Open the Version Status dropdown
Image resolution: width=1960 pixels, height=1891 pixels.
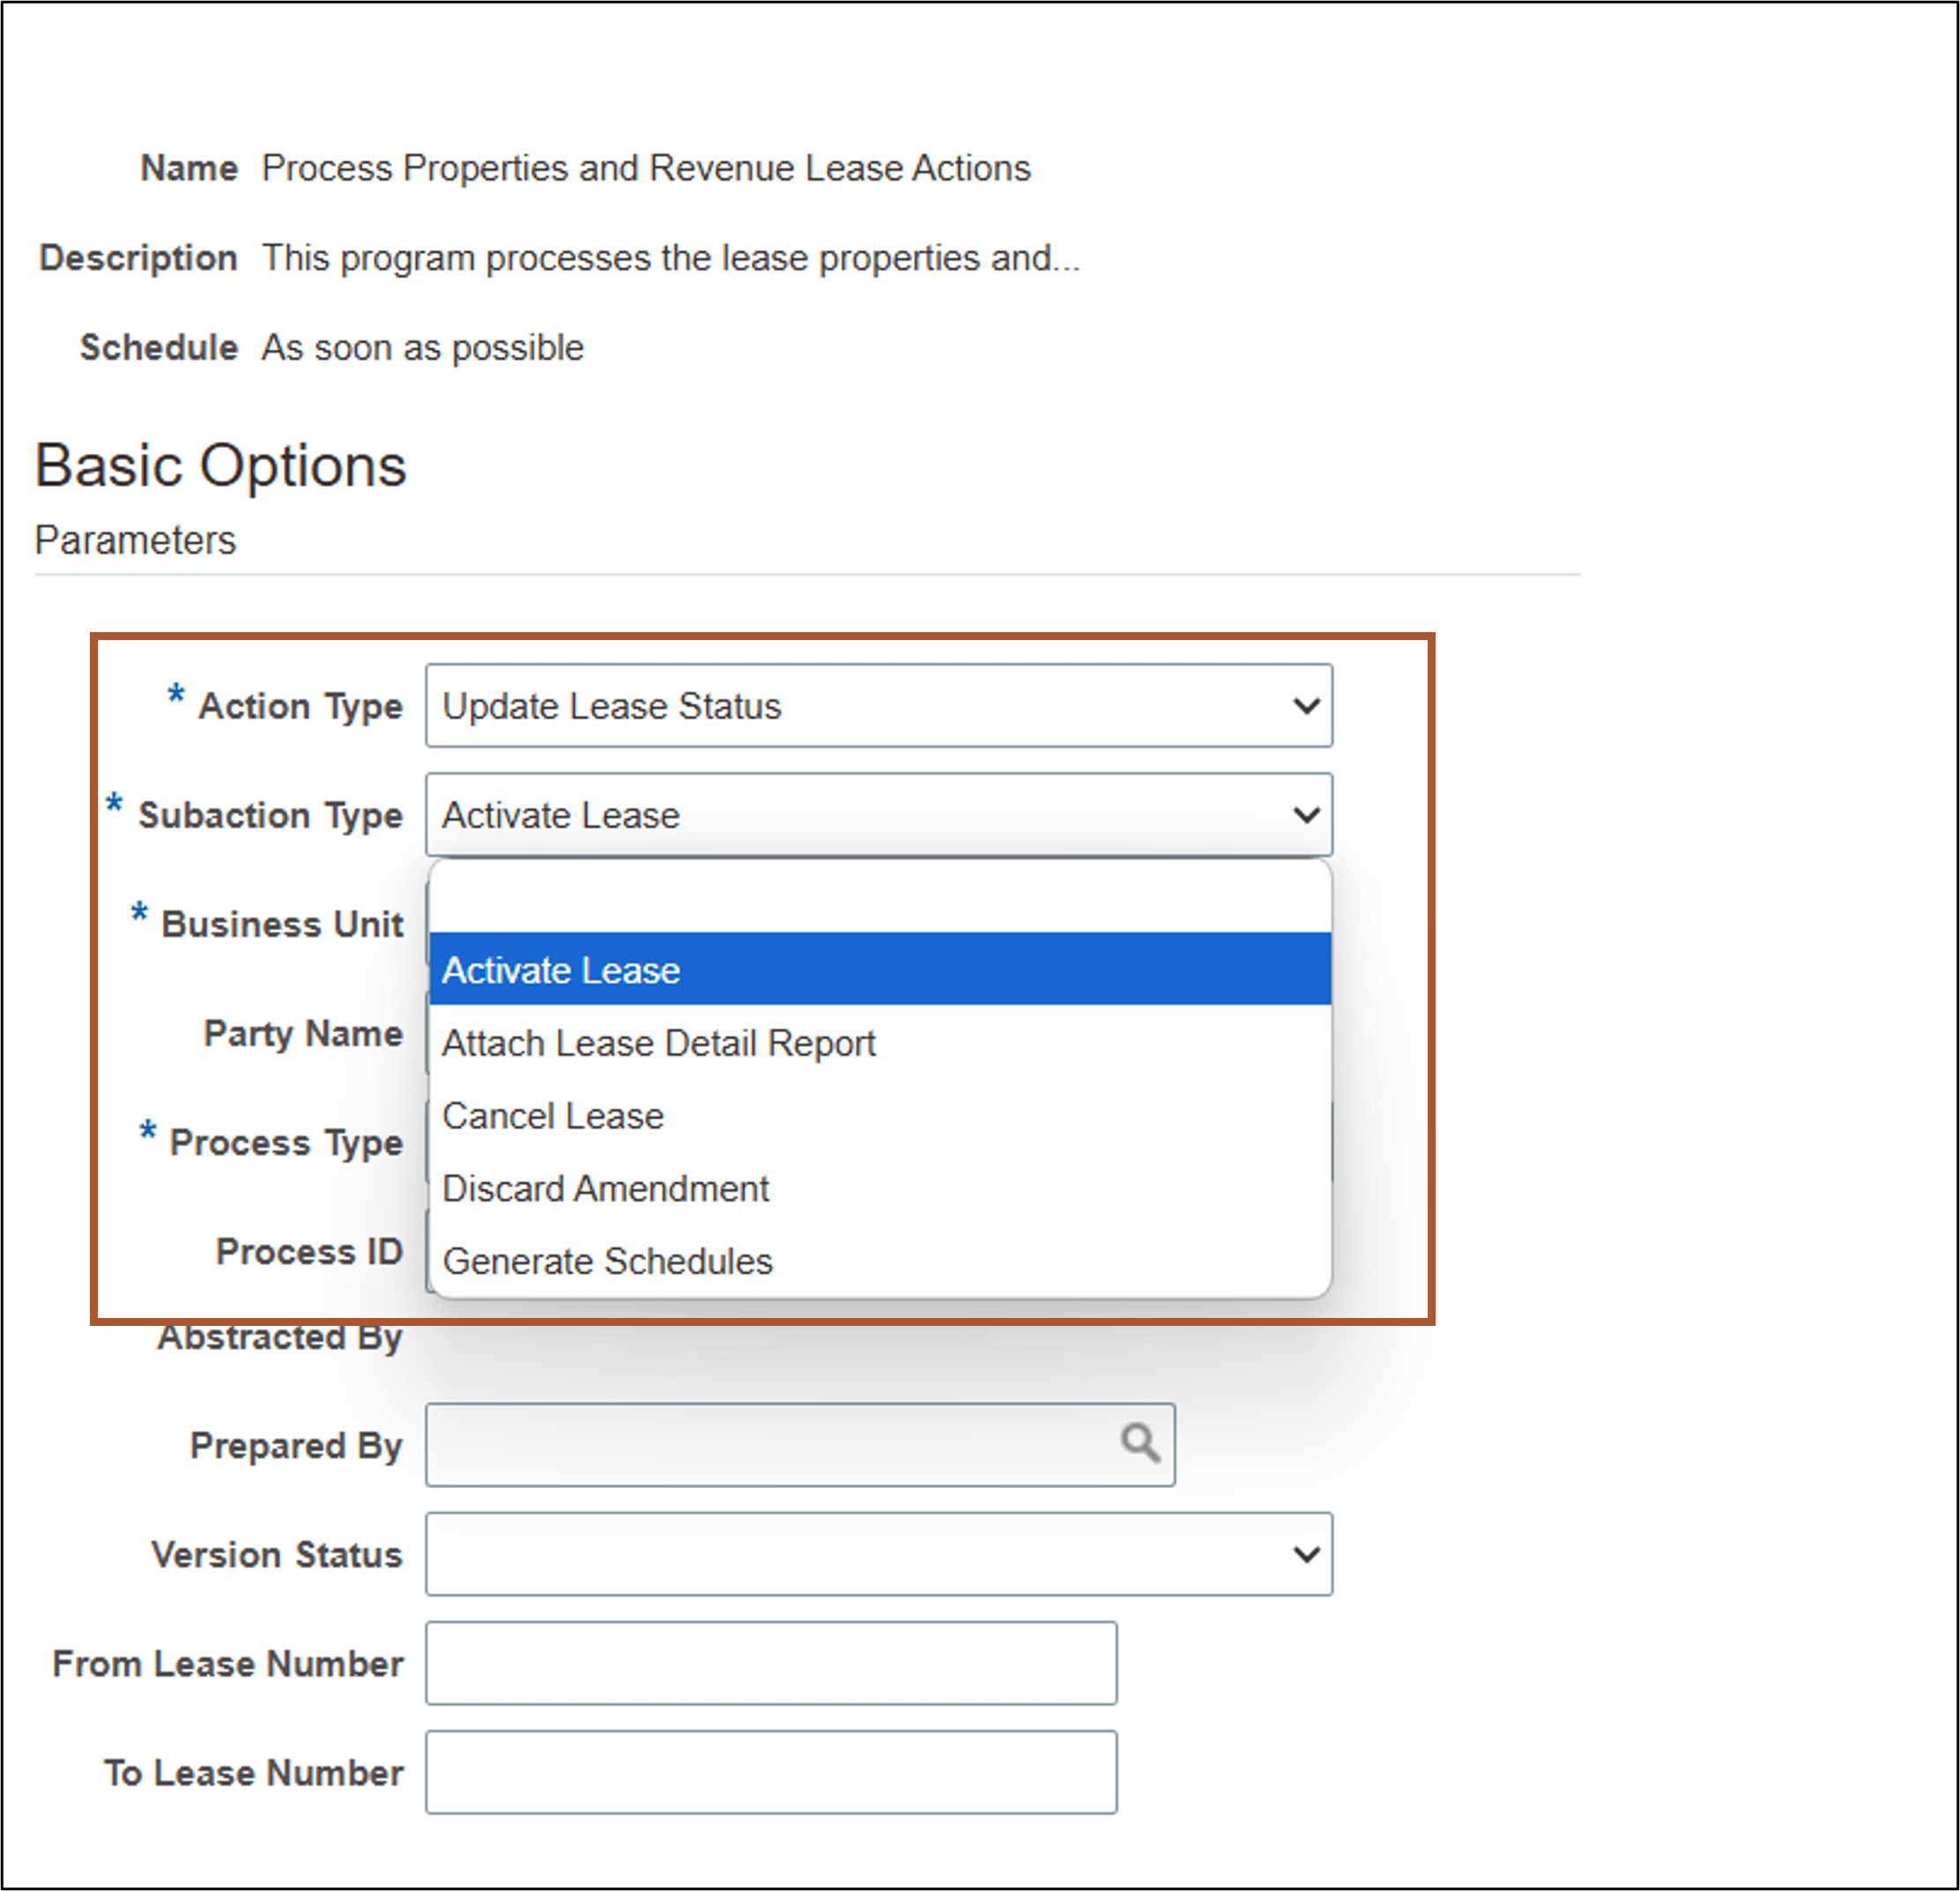[x=878, y=1554]
